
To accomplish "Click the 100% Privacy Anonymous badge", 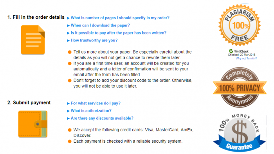I will [x=240, y=88].
